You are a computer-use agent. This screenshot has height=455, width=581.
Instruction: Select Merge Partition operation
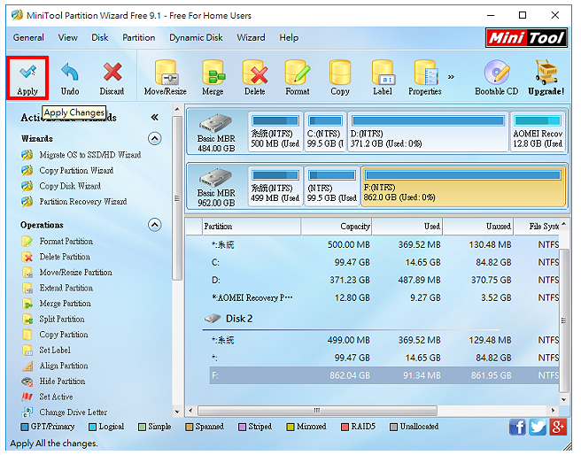[x=57, y=304]
